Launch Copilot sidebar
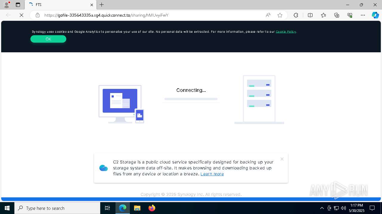The height and width of the screenshot is (214, 382). point(375,15)
